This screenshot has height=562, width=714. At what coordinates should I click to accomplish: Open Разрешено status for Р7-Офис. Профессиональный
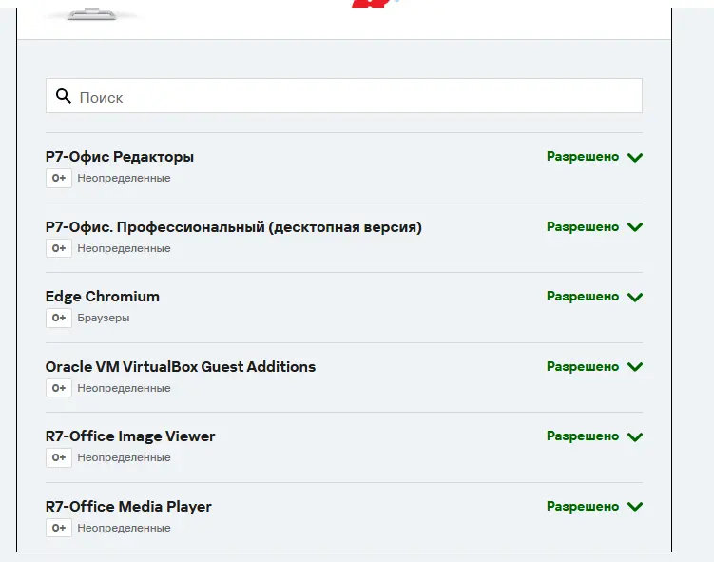[x=583, y=227]
